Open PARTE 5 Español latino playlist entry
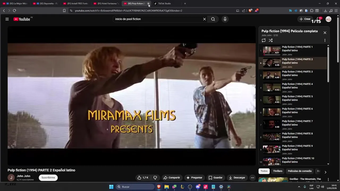Viewport: 340px width, 191px height. (293, 100)
